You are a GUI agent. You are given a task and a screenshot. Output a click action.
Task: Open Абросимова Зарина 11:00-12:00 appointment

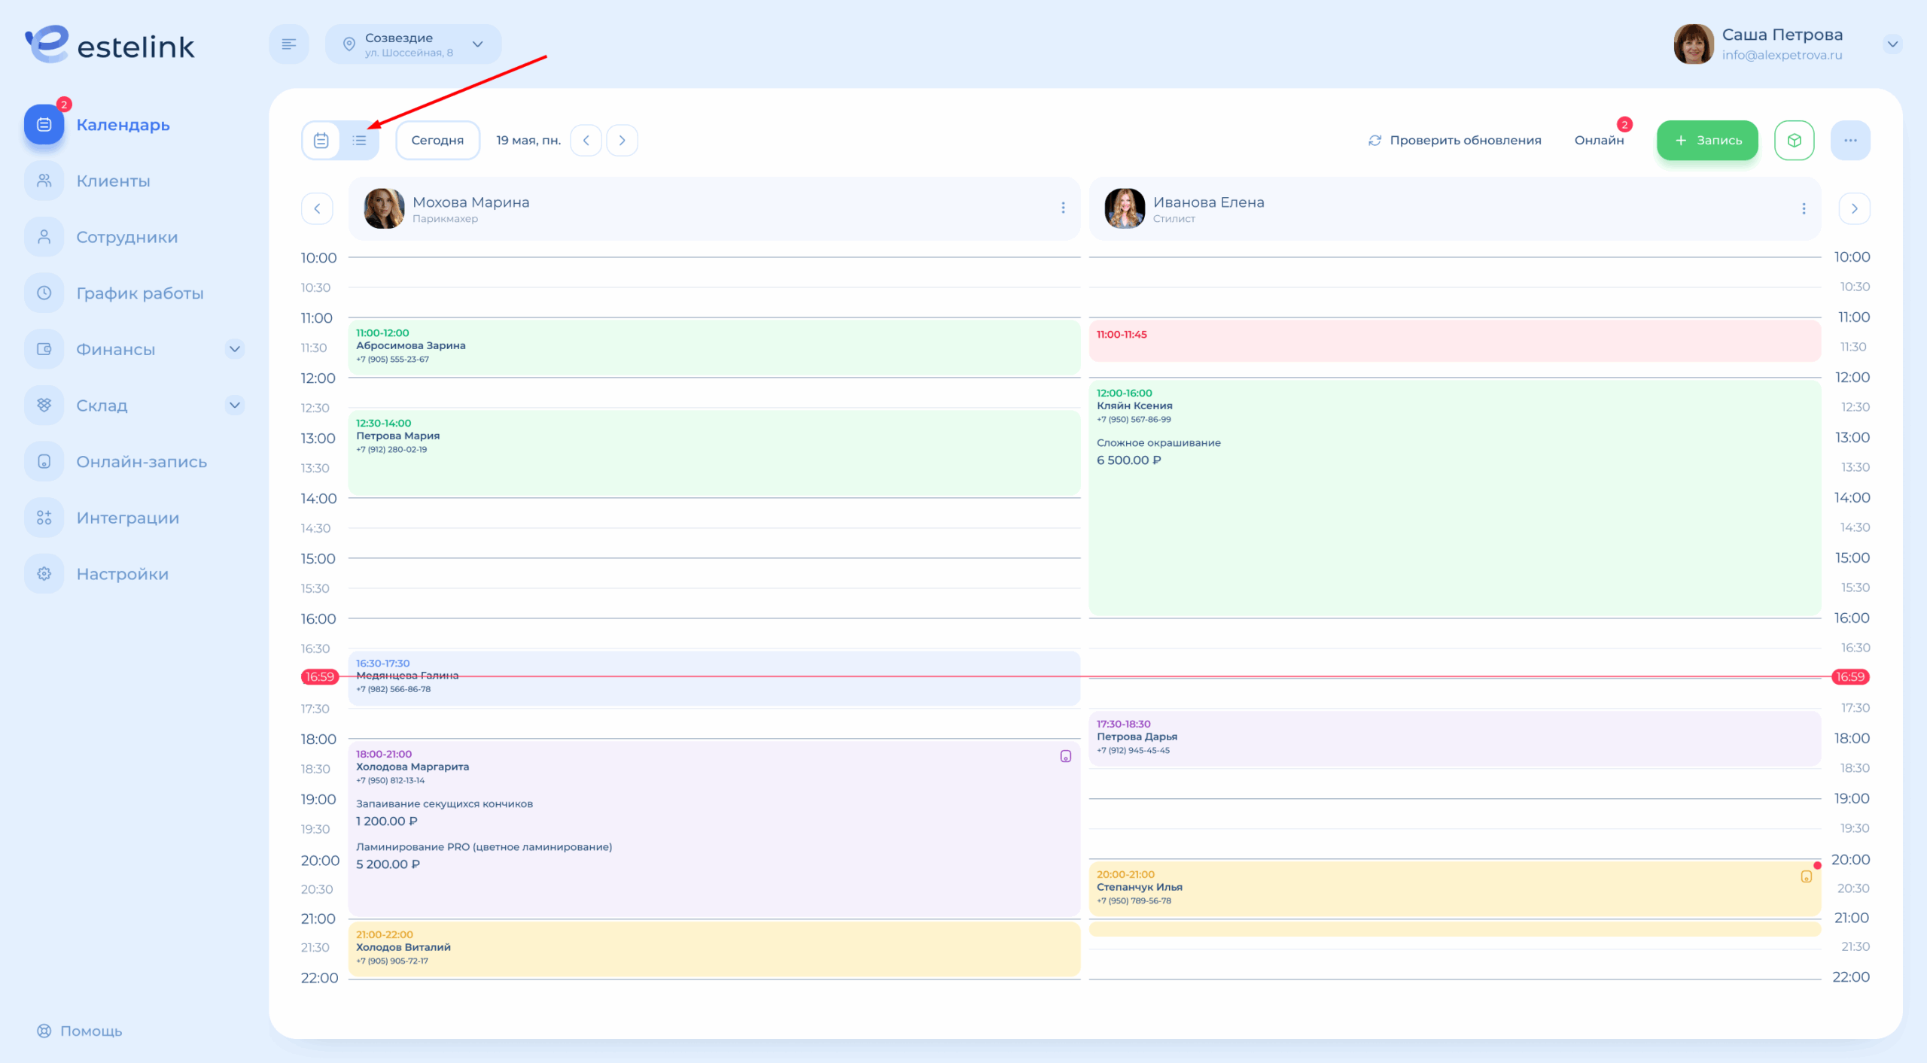point(714,348)
